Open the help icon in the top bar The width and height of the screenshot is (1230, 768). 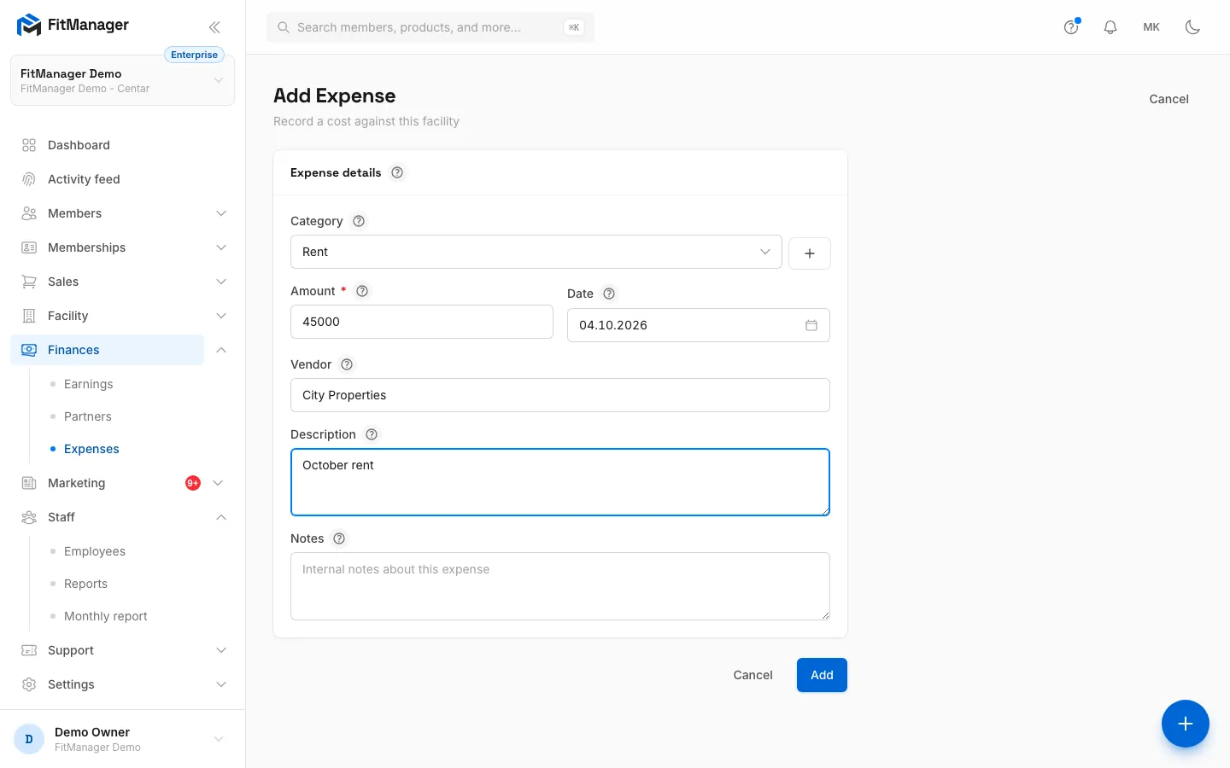1071,27
